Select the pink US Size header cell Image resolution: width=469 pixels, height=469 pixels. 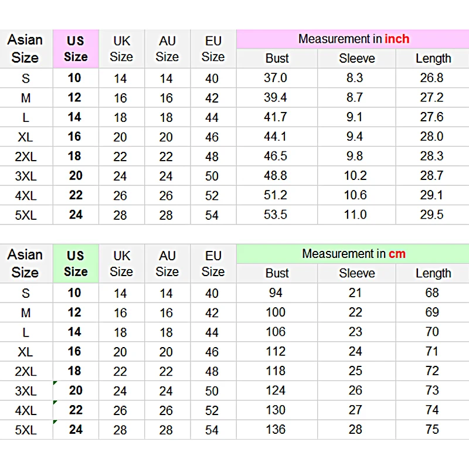76,49
